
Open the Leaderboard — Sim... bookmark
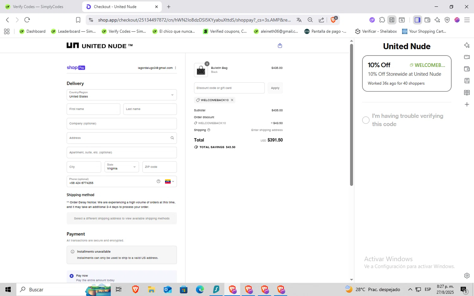(73, 31)
